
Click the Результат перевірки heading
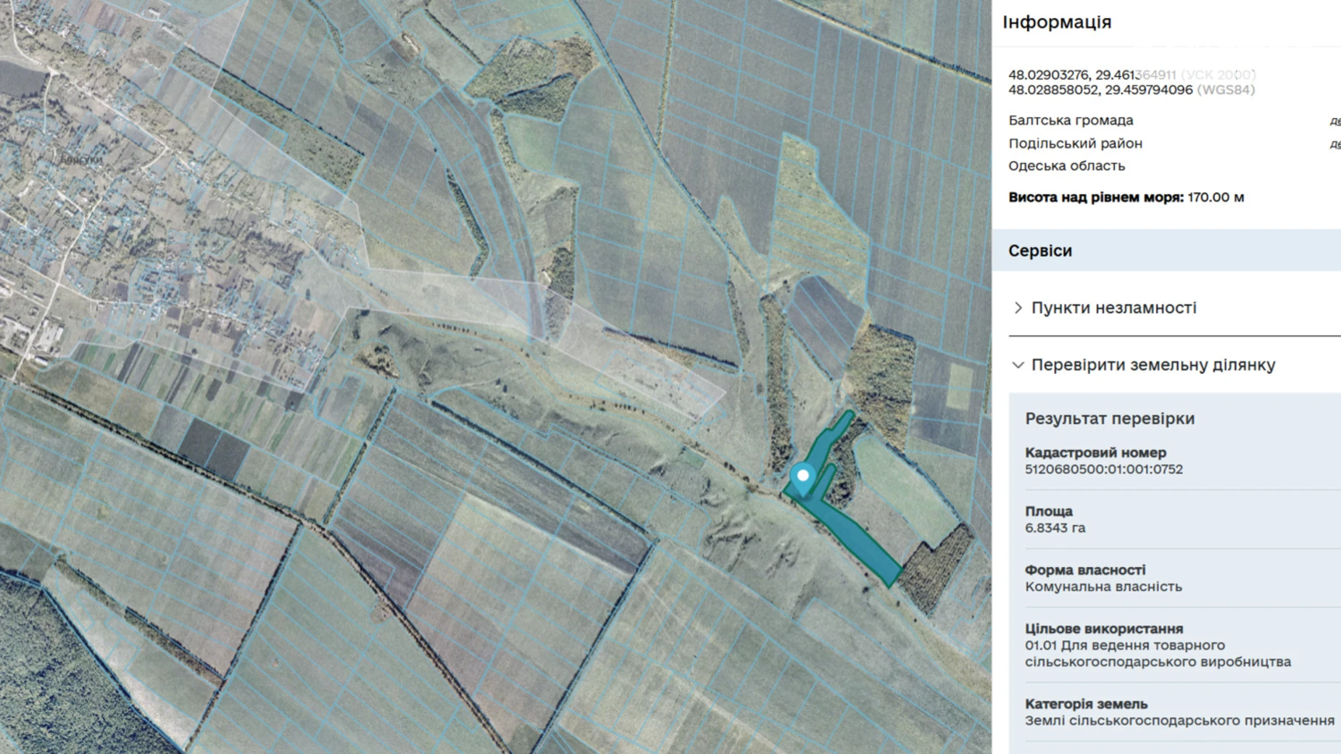(1109, 419)
